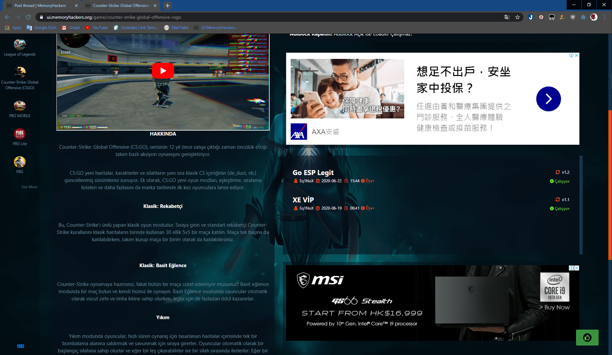The height and width of the screenshot is (355, 612).
Task: Click the MSI logo in laptop ad
Action: click(x=320, y=280)
